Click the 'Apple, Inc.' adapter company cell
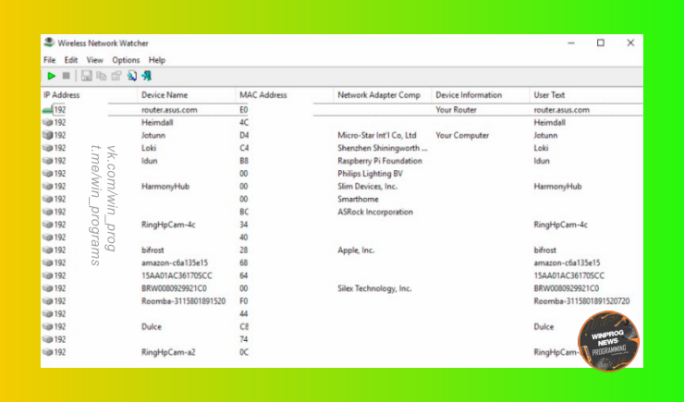The image size is (684, 402). [356, 250]
